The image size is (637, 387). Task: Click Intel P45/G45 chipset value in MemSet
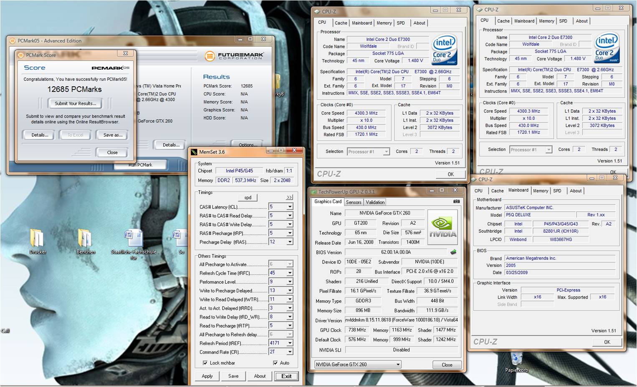(x=239, y=171)
